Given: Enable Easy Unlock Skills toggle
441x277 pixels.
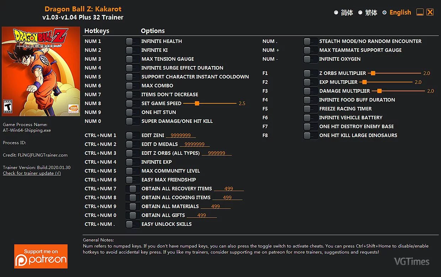Looking at the screenshot, I should click(132, 224).
